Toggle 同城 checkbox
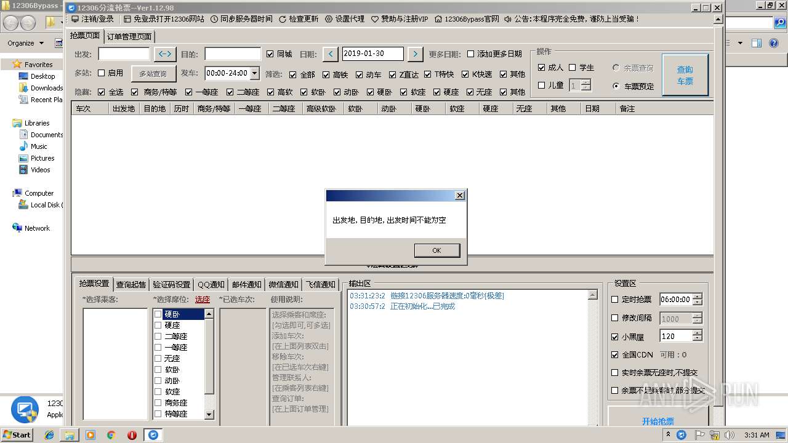The image size is (788, 443). (270, 54)
